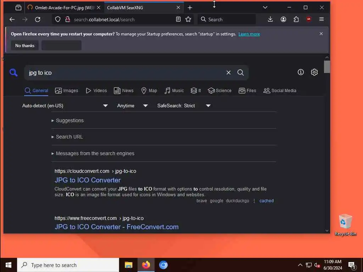Close the CollabVM SearXNG tab
The image size is (363, 272).
178,8
